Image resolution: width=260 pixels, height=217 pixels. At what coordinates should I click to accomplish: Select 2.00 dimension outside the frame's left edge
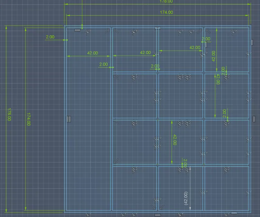click(50, 37)
